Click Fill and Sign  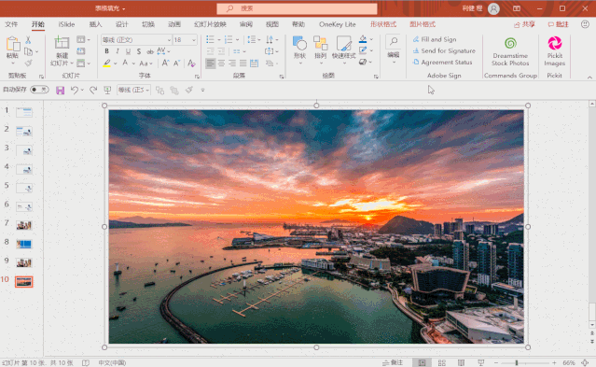coord(435,39)
